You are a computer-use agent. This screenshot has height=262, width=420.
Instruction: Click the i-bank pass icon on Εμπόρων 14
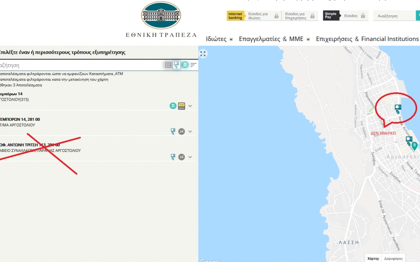click(x=182, y=106)
